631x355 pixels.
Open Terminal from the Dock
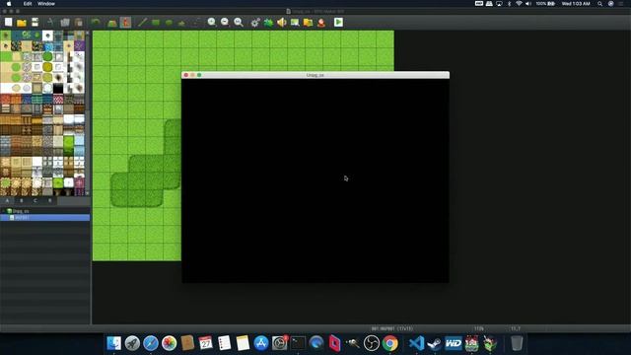click(298, 343)
